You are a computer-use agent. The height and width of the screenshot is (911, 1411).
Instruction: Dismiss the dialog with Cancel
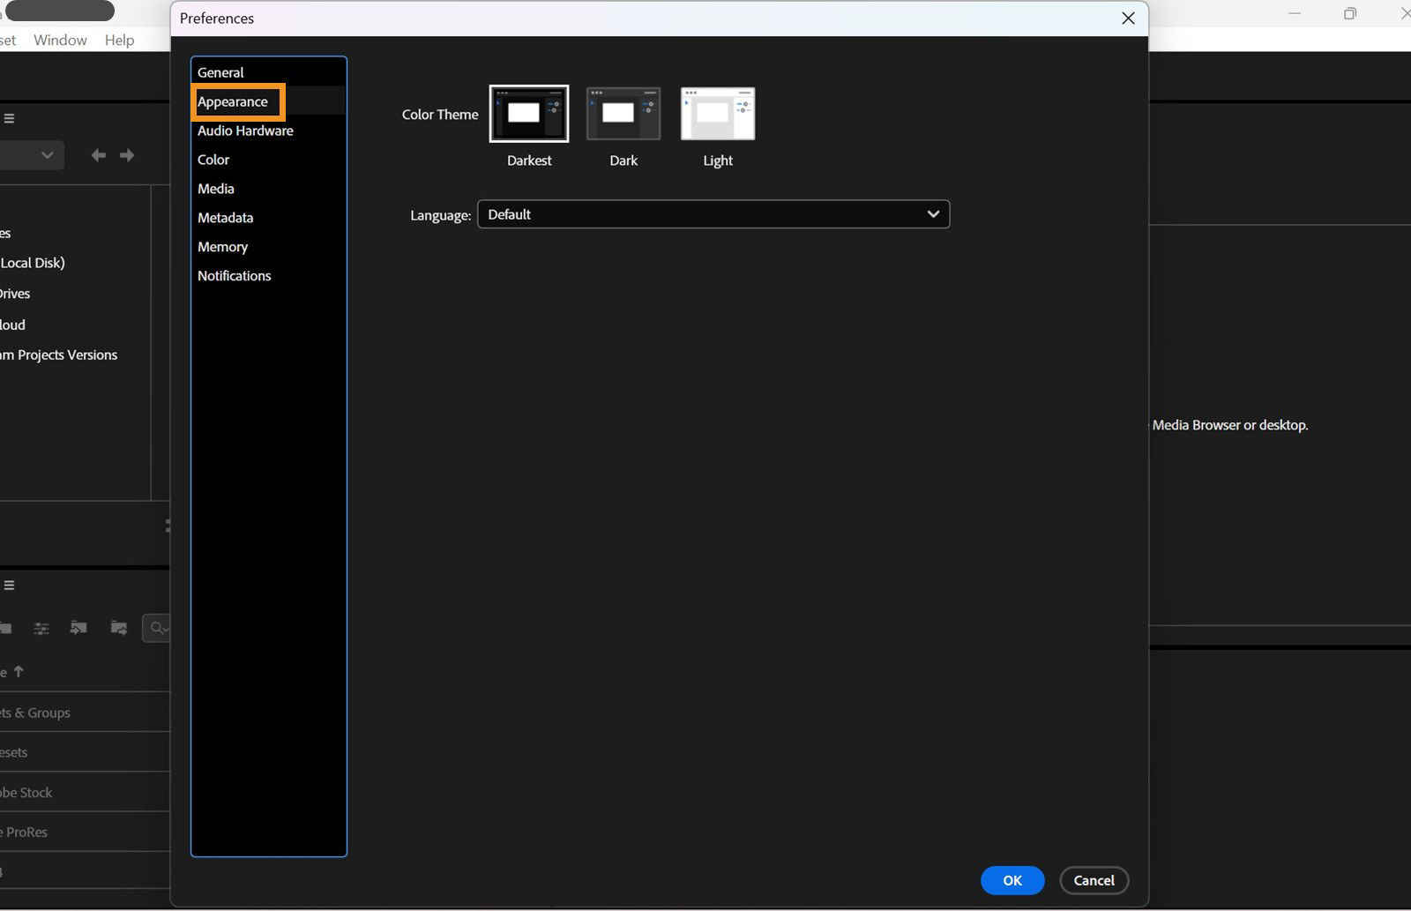coord(1094,880)
